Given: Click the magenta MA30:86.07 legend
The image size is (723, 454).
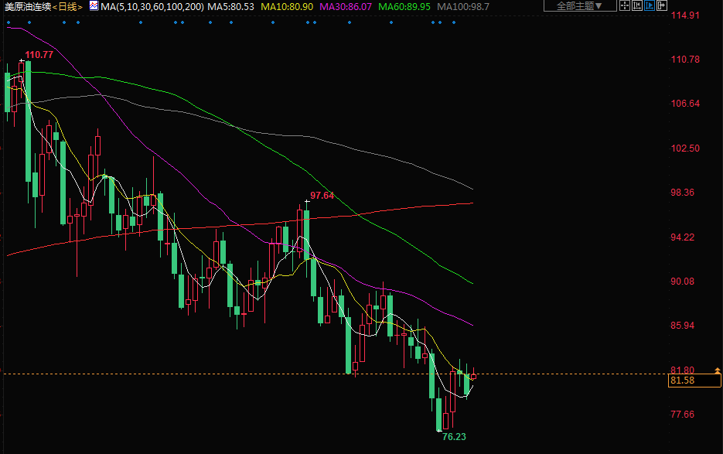Looking at the screenshot, I should pos(346,6).
